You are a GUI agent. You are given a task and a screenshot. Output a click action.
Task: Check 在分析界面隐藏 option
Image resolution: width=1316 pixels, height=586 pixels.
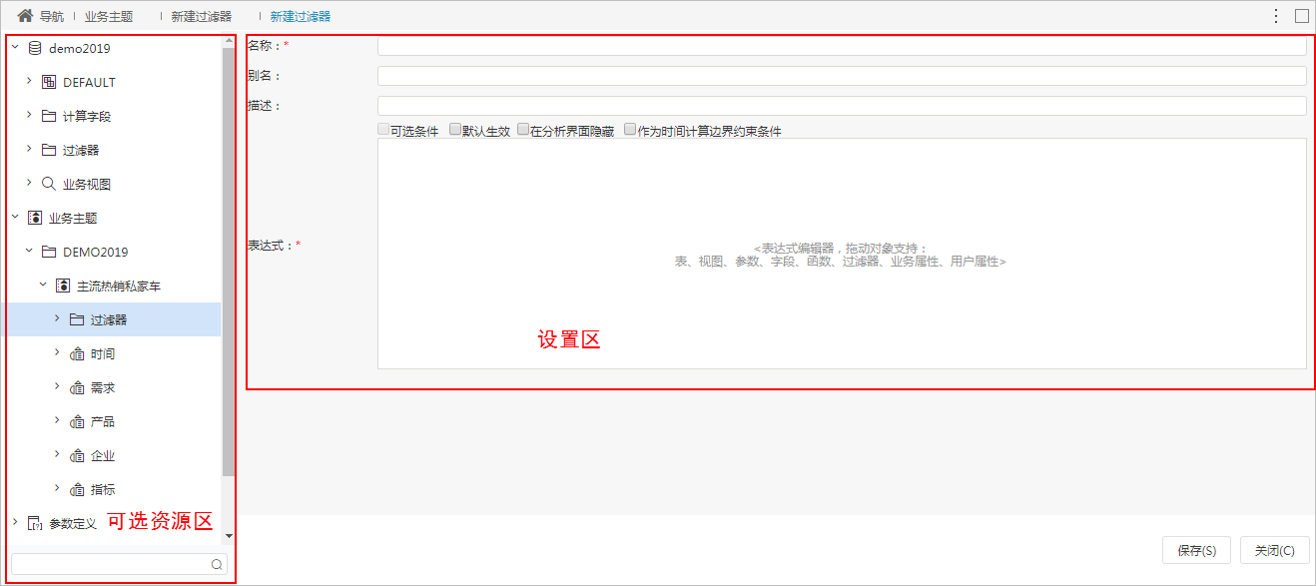[x=523, y=129]
